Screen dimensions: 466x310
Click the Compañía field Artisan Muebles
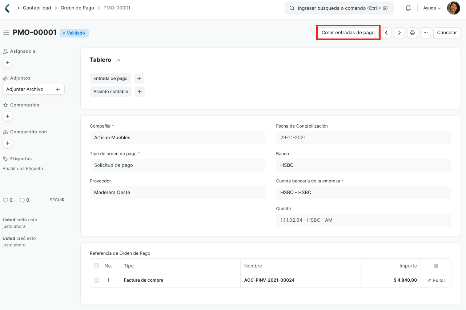(177, 138)
